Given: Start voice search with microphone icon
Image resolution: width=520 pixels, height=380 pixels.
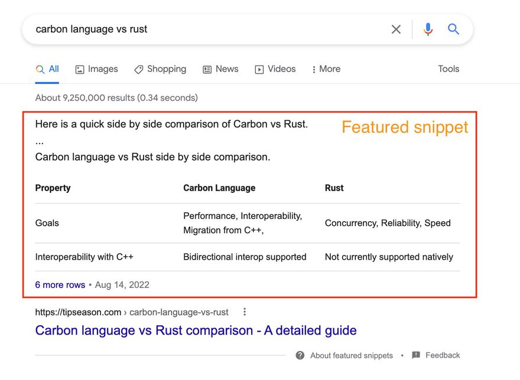Looking at the screenshot, I should coord(428,30).
